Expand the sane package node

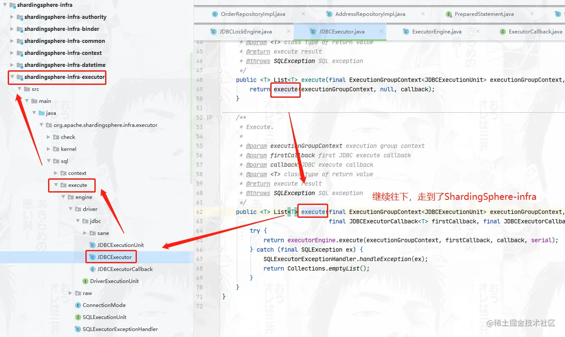[85, 233]
